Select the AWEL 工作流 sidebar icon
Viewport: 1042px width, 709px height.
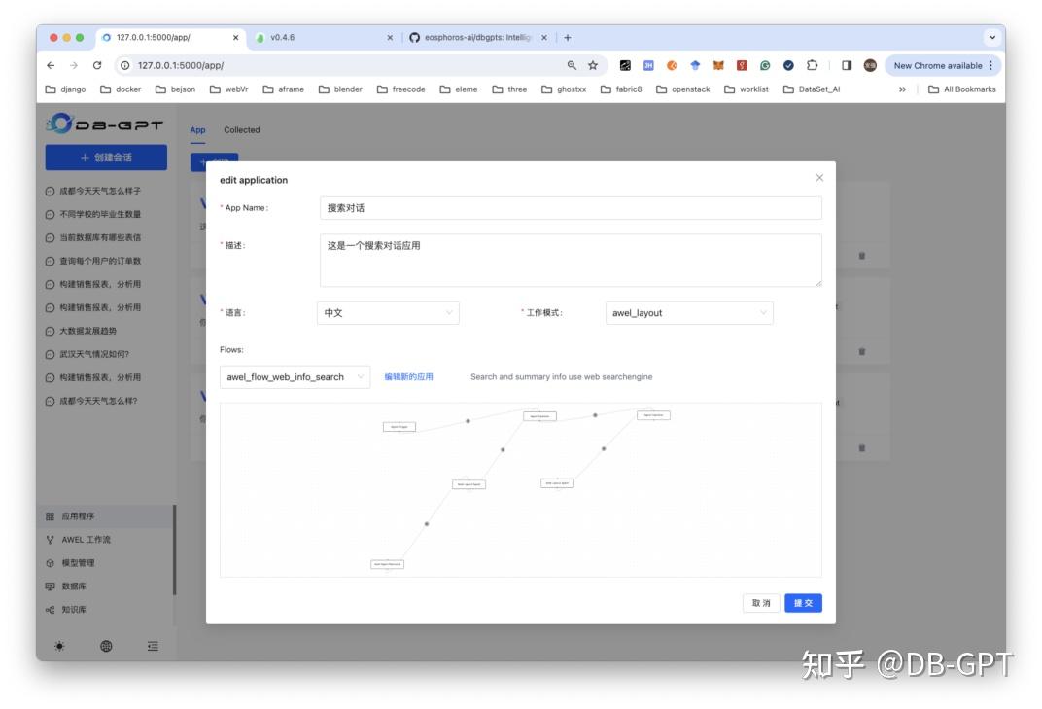click(x=85, y=539)
